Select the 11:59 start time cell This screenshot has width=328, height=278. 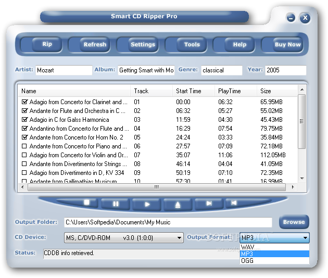pyautogui.click(x=183, y=119)
